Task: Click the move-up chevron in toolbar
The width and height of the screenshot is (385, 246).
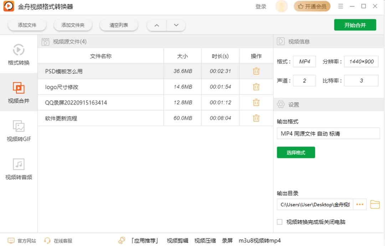Action: pyautogui.click(x=156, y=25)
